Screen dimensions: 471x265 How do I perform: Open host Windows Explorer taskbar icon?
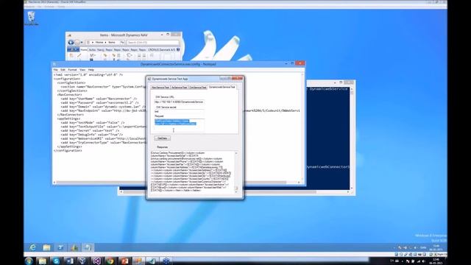43,261
